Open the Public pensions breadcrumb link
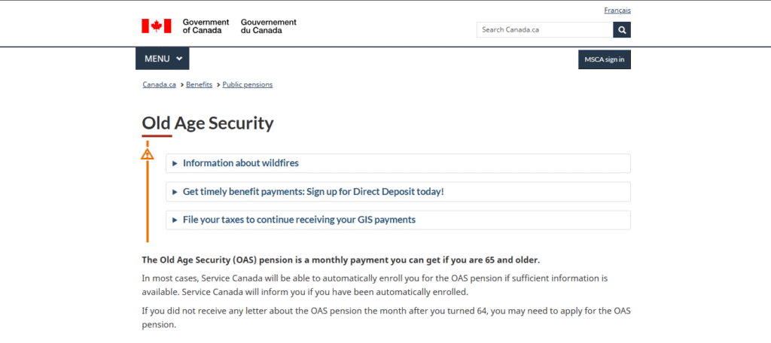 tap(247, 84)
